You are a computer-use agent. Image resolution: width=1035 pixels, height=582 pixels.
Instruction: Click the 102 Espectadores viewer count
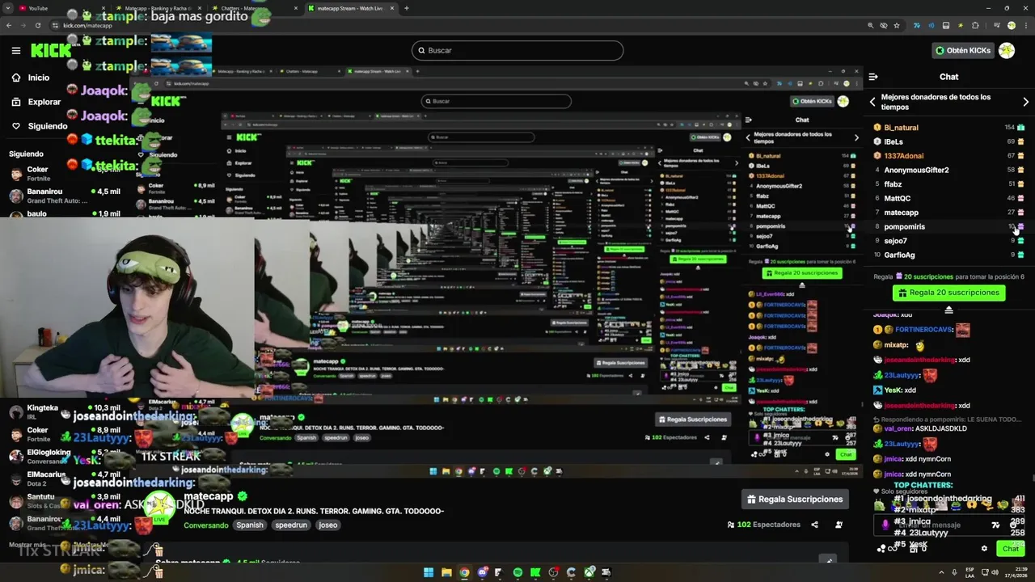tap(763, 525)
